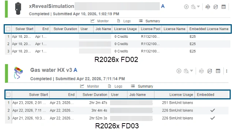Tick the select-all checkbox in the upper table
This screenshot has width=234, height=132.
click(x=8, y=29)
